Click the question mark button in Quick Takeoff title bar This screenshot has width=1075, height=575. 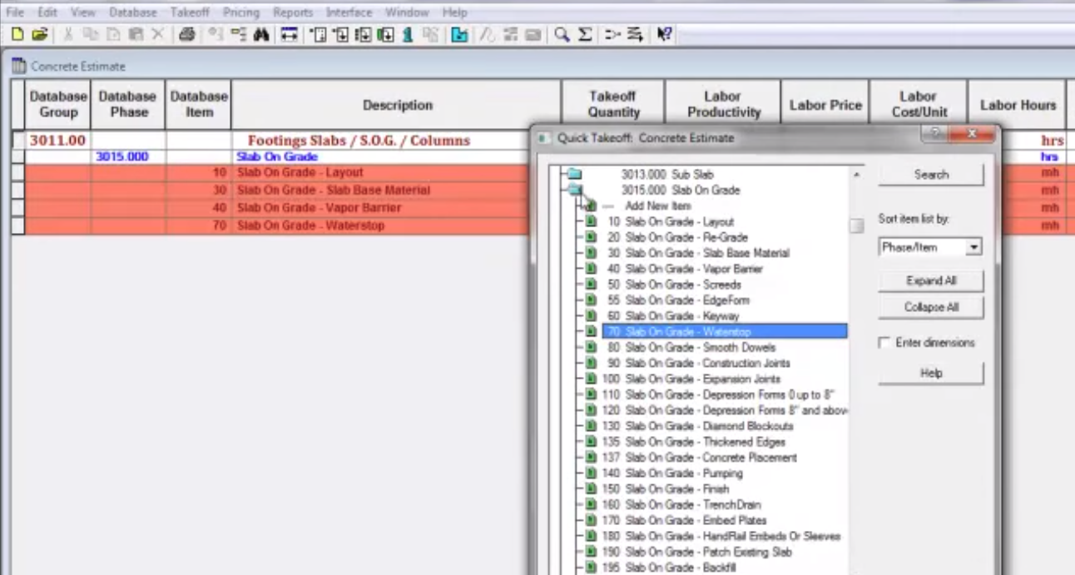[934, 133]
